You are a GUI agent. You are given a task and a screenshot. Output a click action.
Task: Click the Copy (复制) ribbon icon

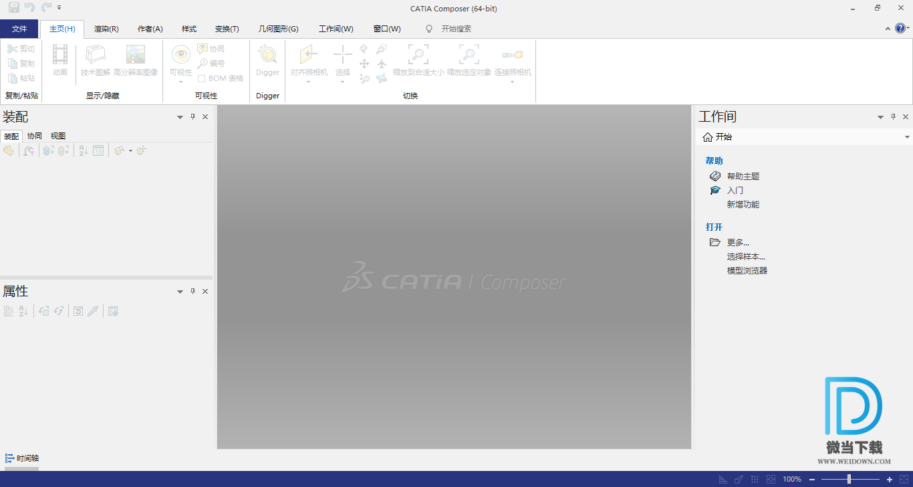pos(13,64)
